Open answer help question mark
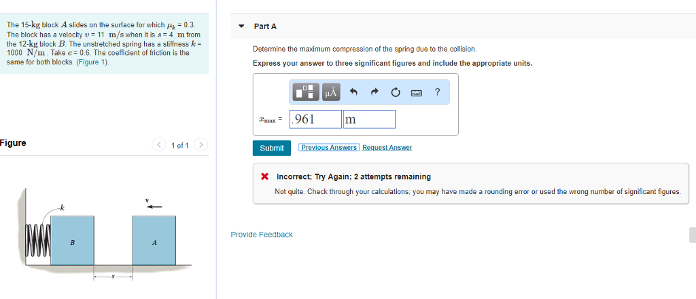 (437, 92)
